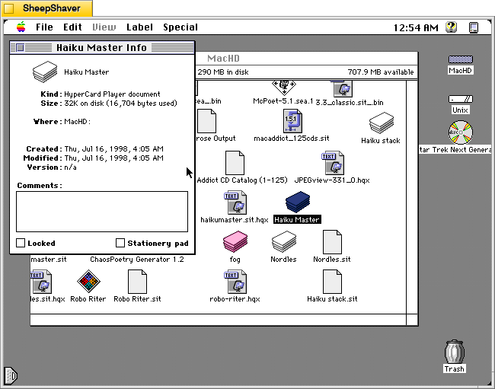Enable the Stationery pad checkbox
This screenshot has height=389, width=495.
[x=120, y=243]
